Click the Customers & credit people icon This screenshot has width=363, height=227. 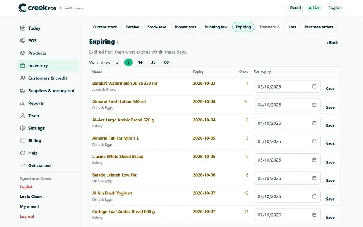23,78
